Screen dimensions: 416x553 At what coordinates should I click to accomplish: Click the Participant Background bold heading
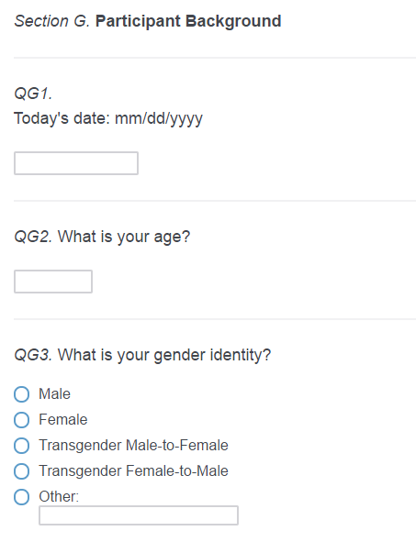click(188, 21)
